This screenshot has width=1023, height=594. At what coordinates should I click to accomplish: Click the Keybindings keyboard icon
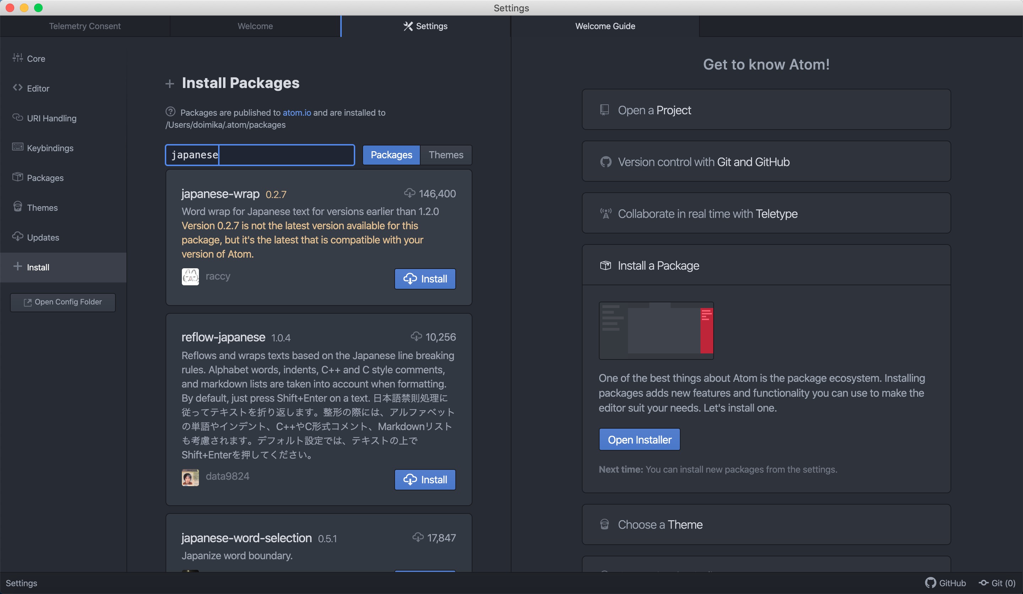pyautogui.click(x=17, y=147)
